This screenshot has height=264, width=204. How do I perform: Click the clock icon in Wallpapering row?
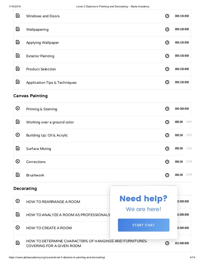(x=167, y=29)
